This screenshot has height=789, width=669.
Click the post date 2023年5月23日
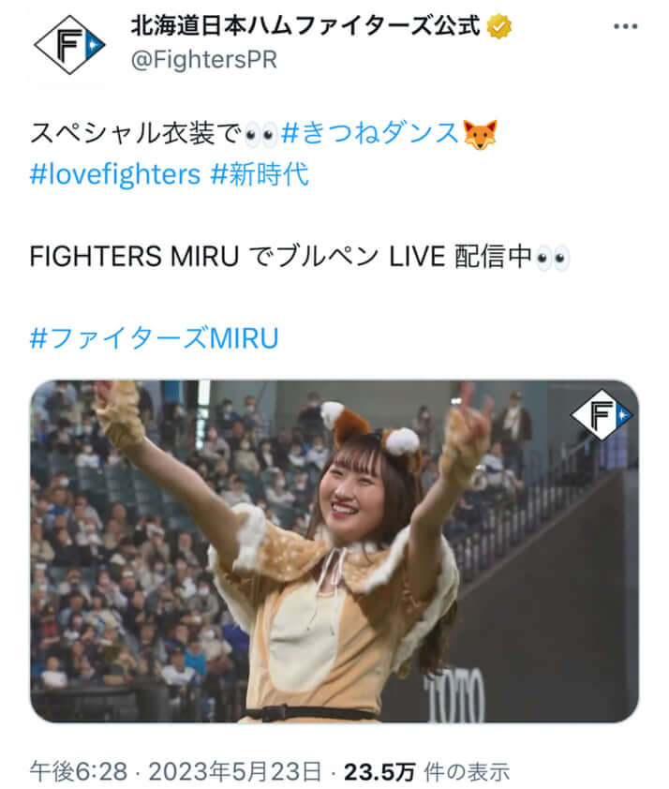click(235, 771)
